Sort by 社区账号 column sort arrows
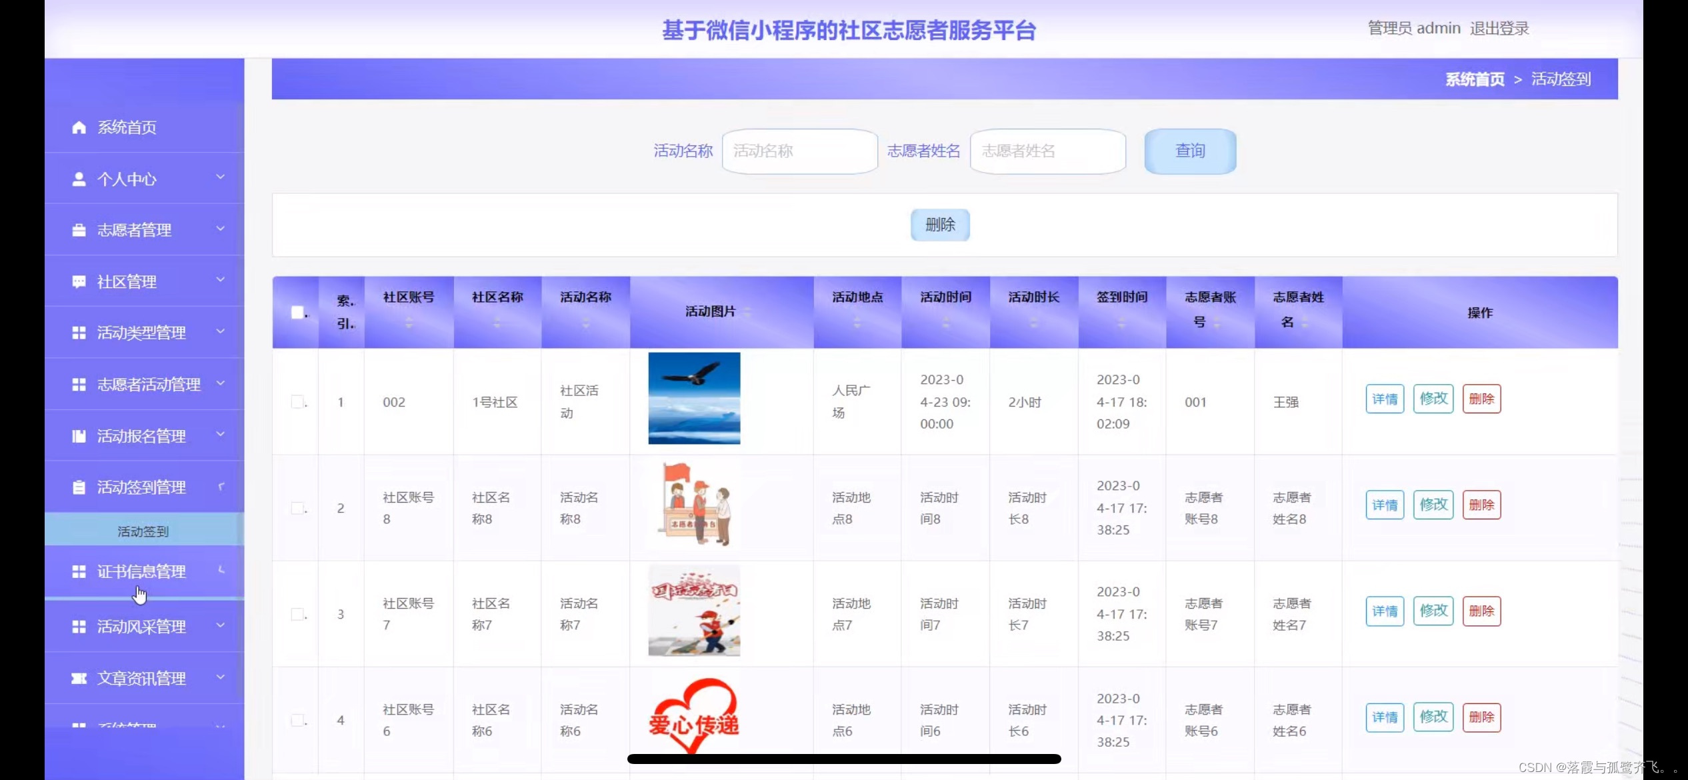Screen dimensions: 1688x780 click(409, 323)
